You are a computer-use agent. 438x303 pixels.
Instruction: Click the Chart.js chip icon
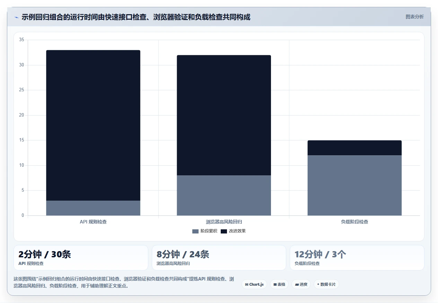coord(246,284)
